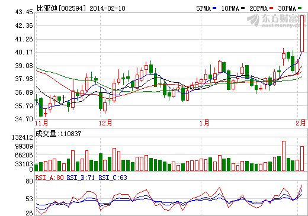Click the 43.45 price axis label
This screenshot has width=308, height=216.
point(24,12)
